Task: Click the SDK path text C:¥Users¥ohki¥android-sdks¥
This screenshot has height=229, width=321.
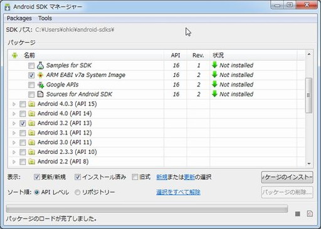Action: point(75,30)
